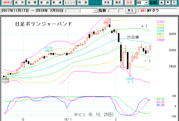Image resolution: width=179 pixels, height=121 pixels.
Task: Expand the empty combo box beside the date range
Action: [x=95, y=11]
